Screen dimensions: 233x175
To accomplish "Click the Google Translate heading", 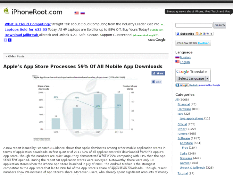I will tap(192, 72).
